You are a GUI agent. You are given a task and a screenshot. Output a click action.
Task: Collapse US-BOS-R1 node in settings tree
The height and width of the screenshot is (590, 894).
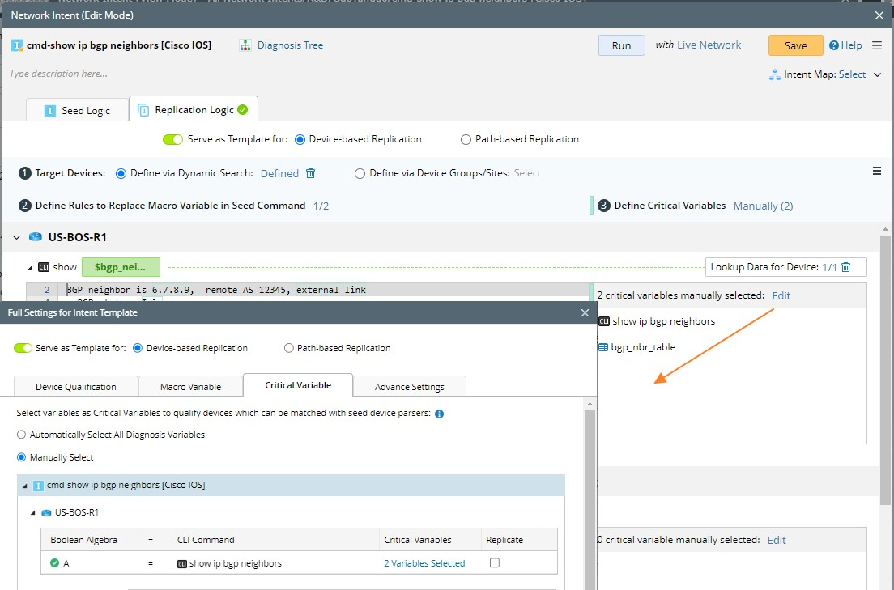point(33,513)
